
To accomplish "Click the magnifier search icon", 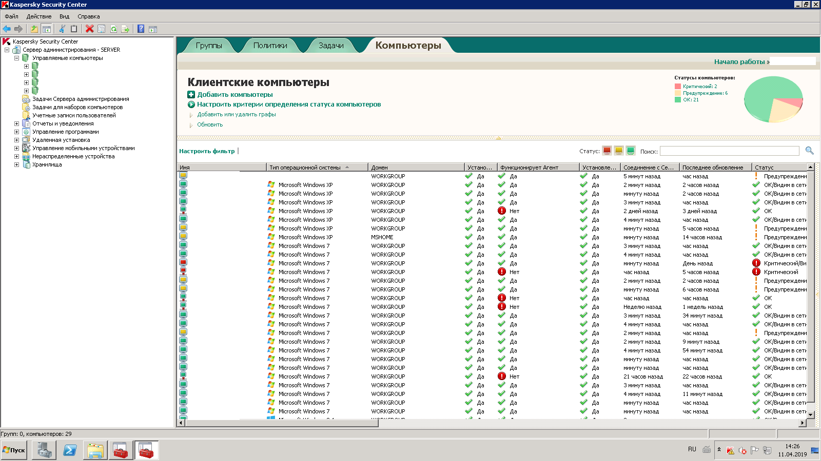I will click(810, 151).
